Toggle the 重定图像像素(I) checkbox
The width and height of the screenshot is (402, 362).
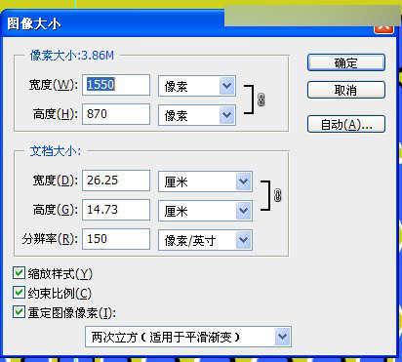19,312
